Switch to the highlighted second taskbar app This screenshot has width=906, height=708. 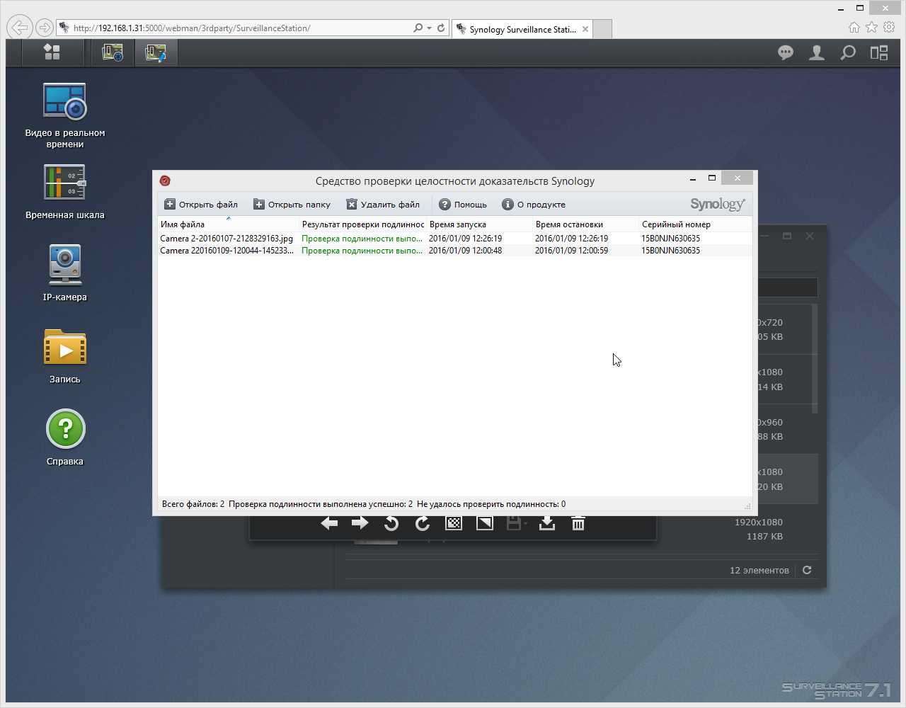[x=156, y=52]
